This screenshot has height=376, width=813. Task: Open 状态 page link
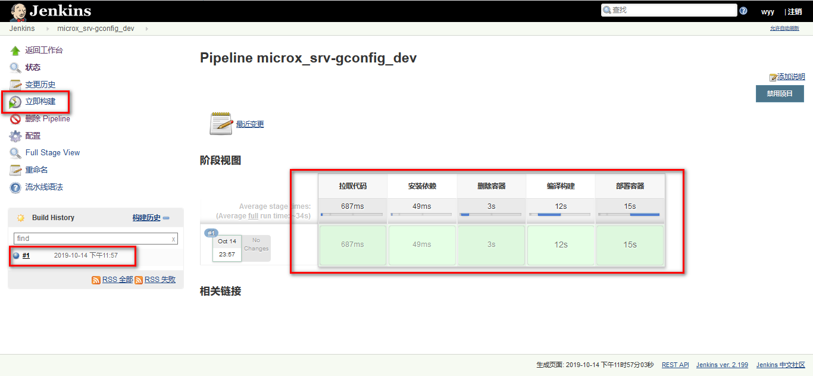[x=33, y=68]
